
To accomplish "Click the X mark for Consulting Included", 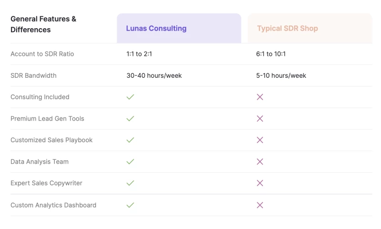I will [260, 97].
